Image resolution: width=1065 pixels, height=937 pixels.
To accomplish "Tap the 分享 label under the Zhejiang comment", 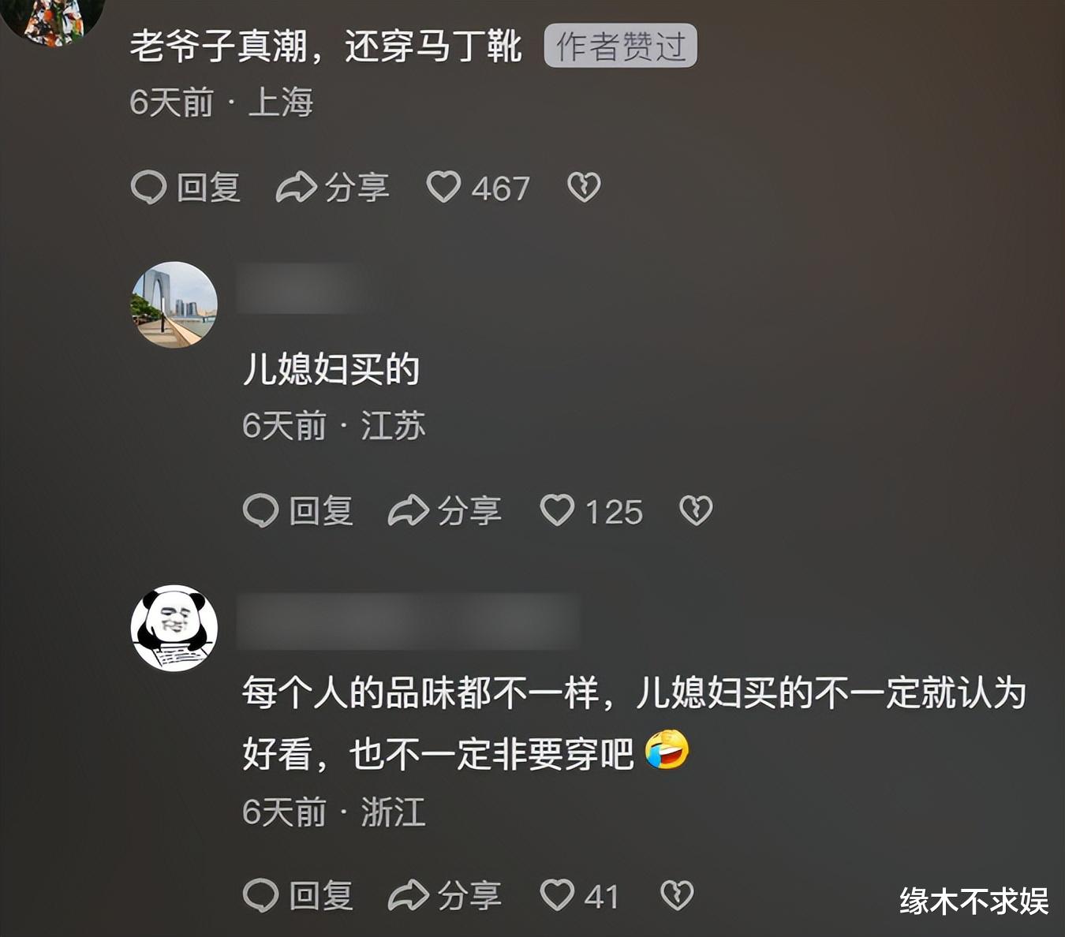I will coord(470,896).
